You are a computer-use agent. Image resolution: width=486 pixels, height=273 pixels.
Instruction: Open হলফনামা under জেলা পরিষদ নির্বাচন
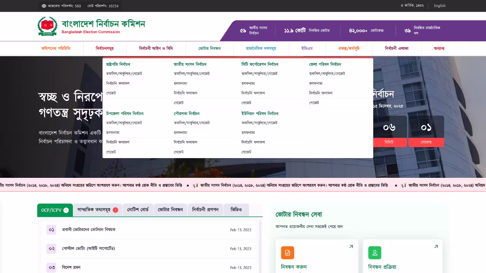click(x=316, y=83)
